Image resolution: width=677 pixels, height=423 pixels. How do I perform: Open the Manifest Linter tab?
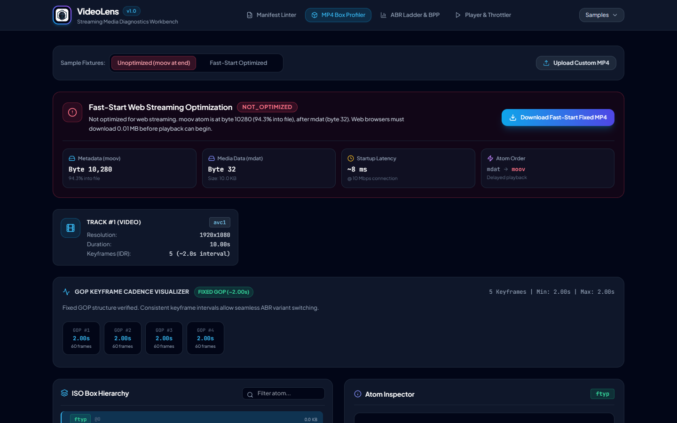click(x=271, y=15)
